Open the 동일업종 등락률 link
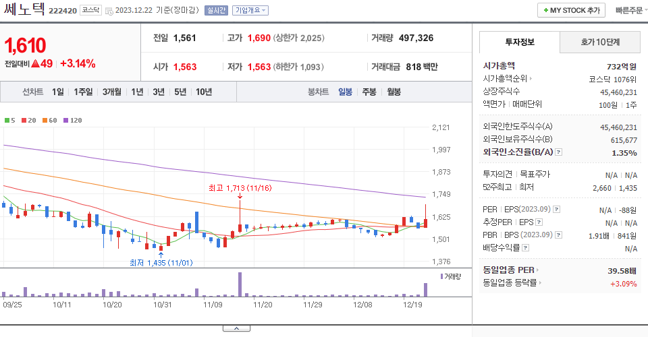The image size is (648, 337). coord(510,283)
